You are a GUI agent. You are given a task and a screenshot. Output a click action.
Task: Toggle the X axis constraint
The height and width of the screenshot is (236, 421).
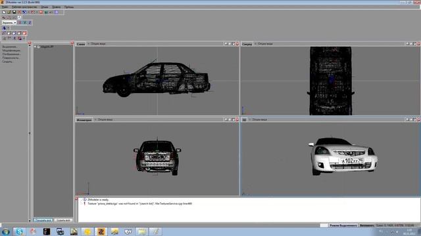(x=20, y=23)
